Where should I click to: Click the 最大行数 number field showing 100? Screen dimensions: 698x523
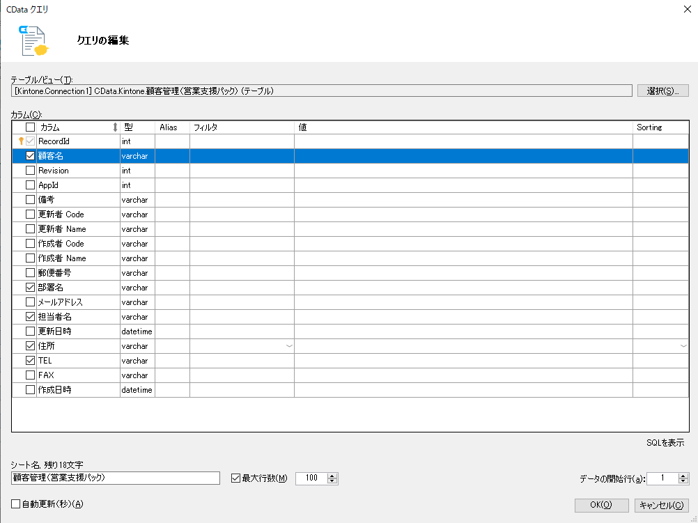coord(311,478)
